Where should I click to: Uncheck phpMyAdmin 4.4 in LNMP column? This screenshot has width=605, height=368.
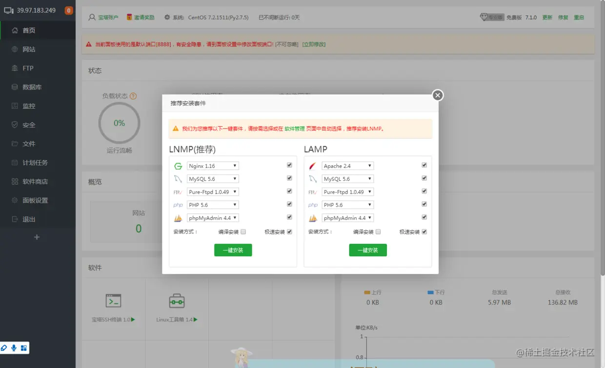pyautogui.click(x=289, y=217)
